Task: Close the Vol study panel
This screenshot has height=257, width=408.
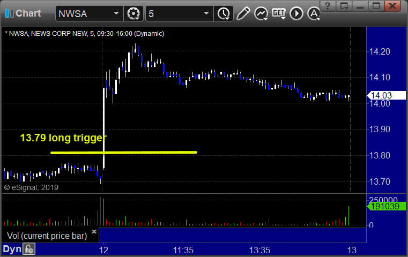Action: coord(94,231)
